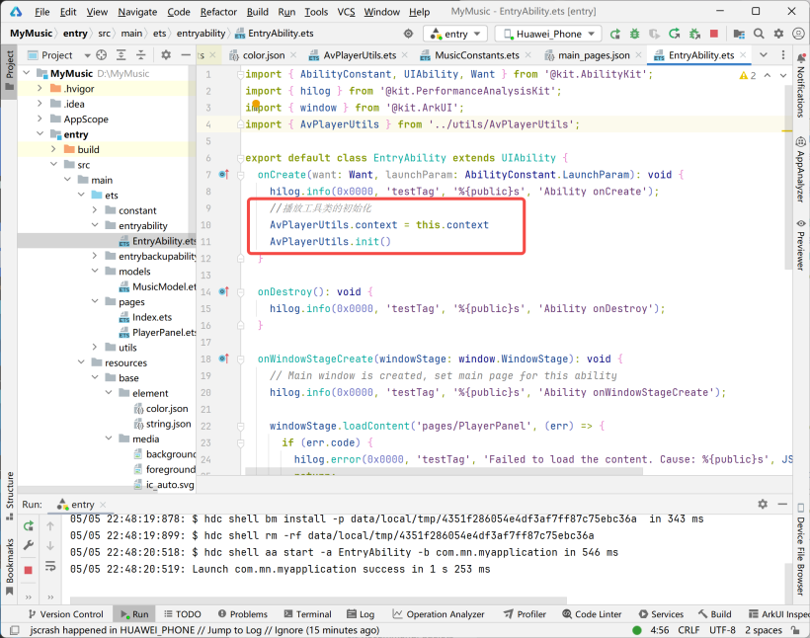Screen dimensions: 810x638
Task: Open the Huawei_Phone device dropdown
Action: click(x=548, y=34)
